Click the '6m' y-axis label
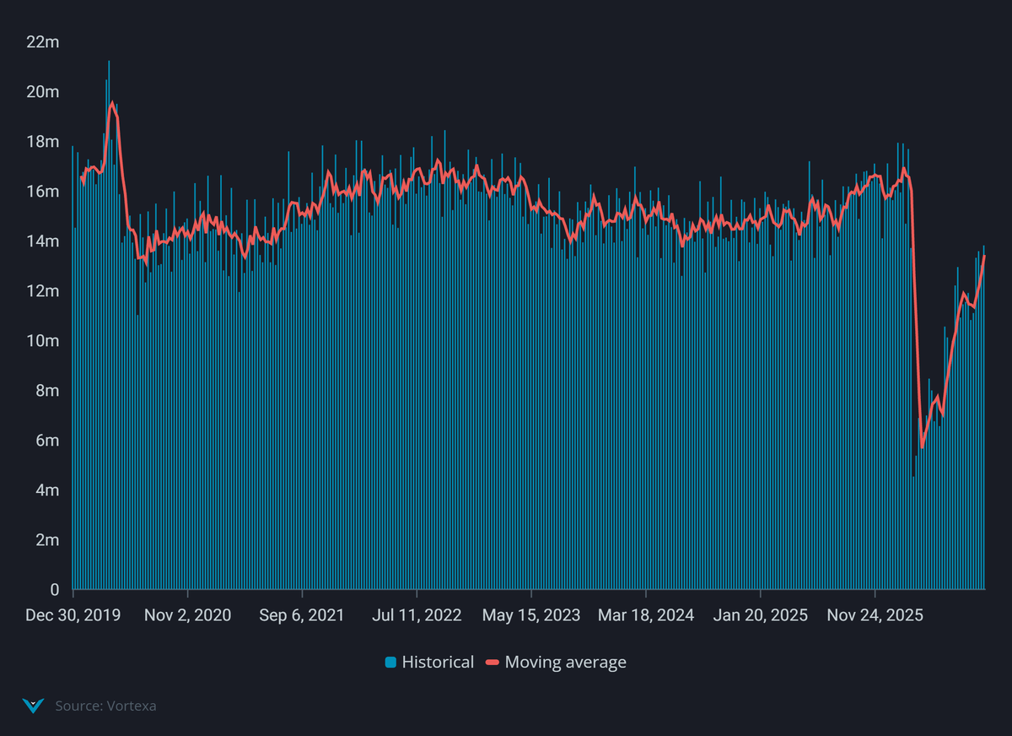1012x736 pixels. pos(47,441)
